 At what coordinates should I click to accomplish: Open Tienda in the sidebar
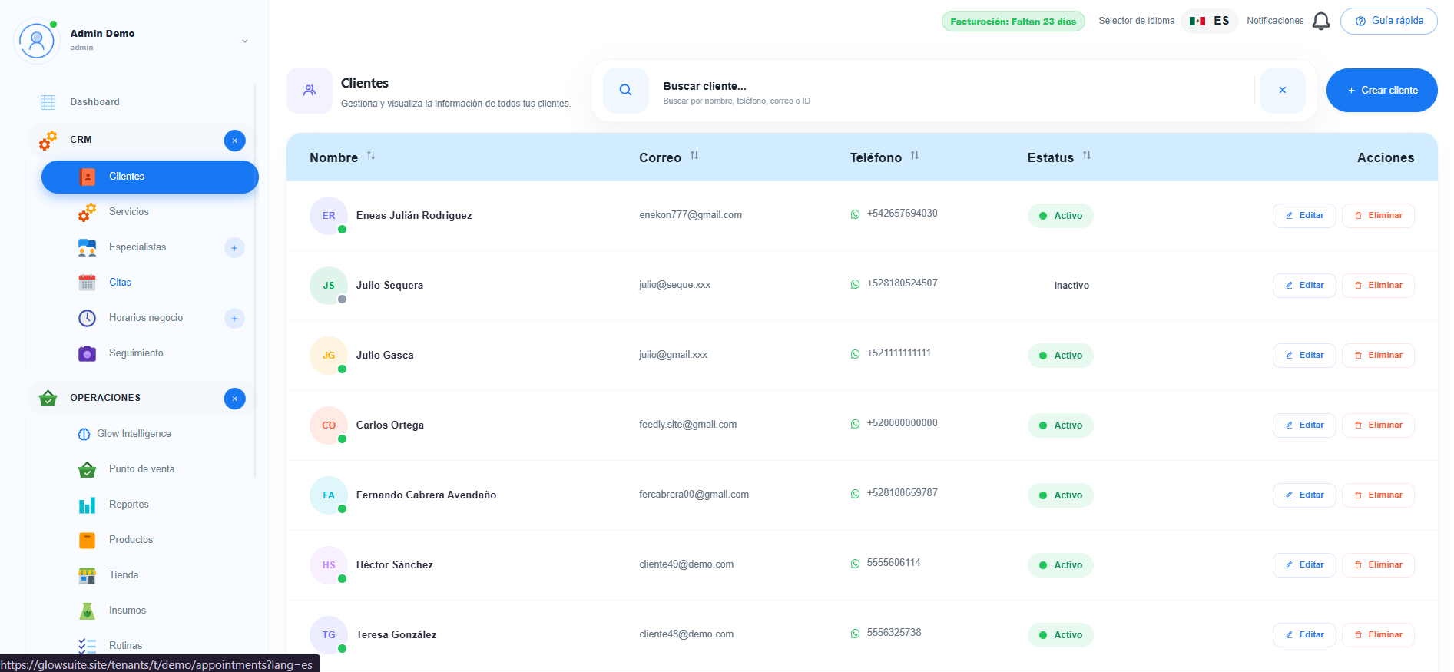(124, 575)
